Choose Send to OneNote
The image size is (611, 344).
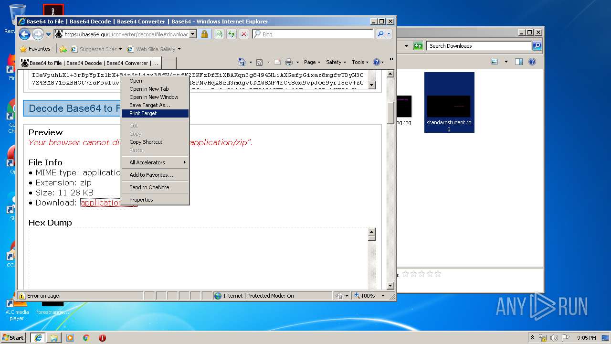(155, 187)
